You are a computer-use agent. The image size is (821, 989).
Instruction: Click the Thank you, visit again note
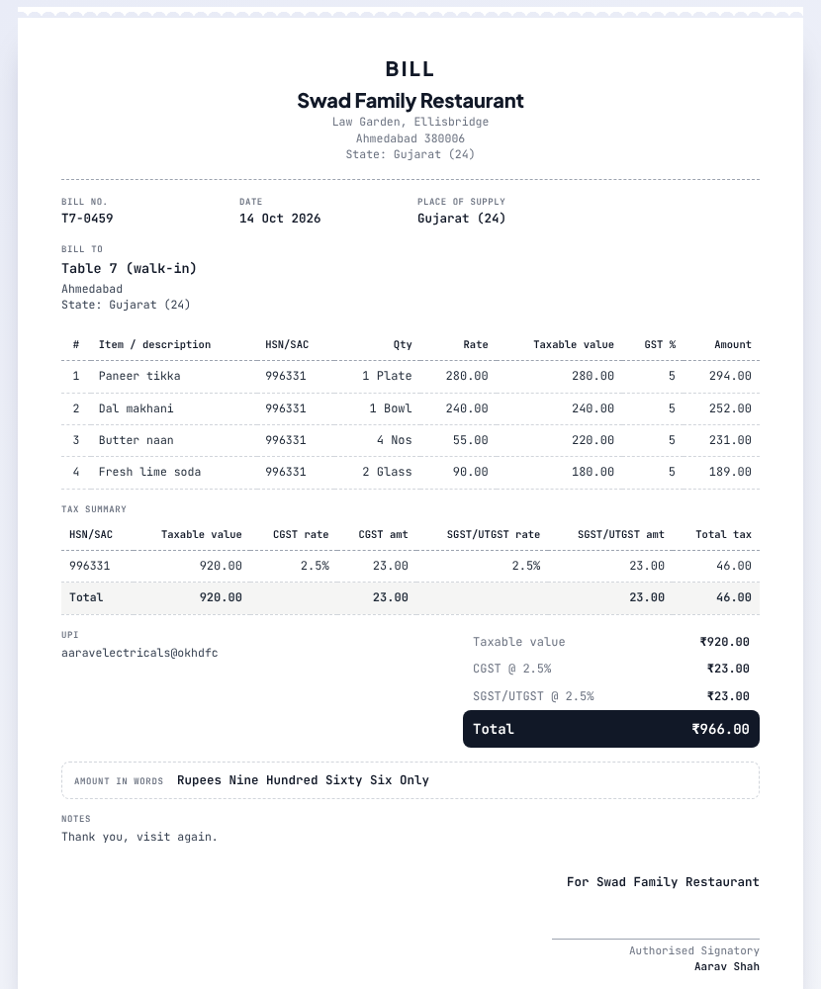click(x=139, y=837)
